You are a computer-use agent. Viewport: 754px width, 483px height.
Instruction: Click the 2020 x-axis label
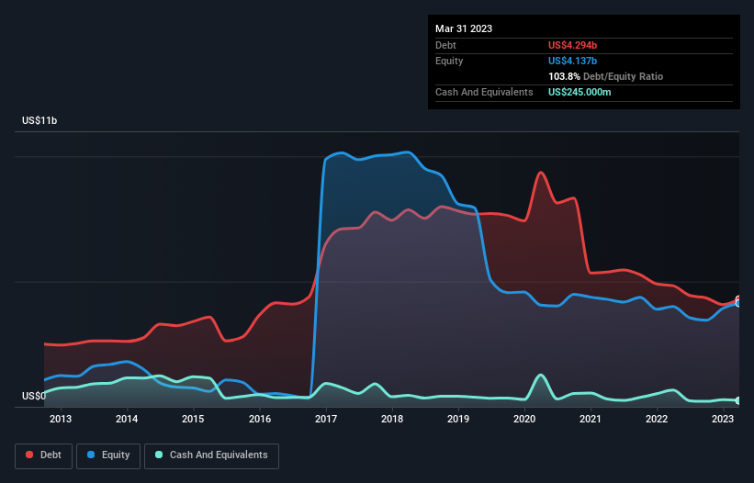coord(524,419)
